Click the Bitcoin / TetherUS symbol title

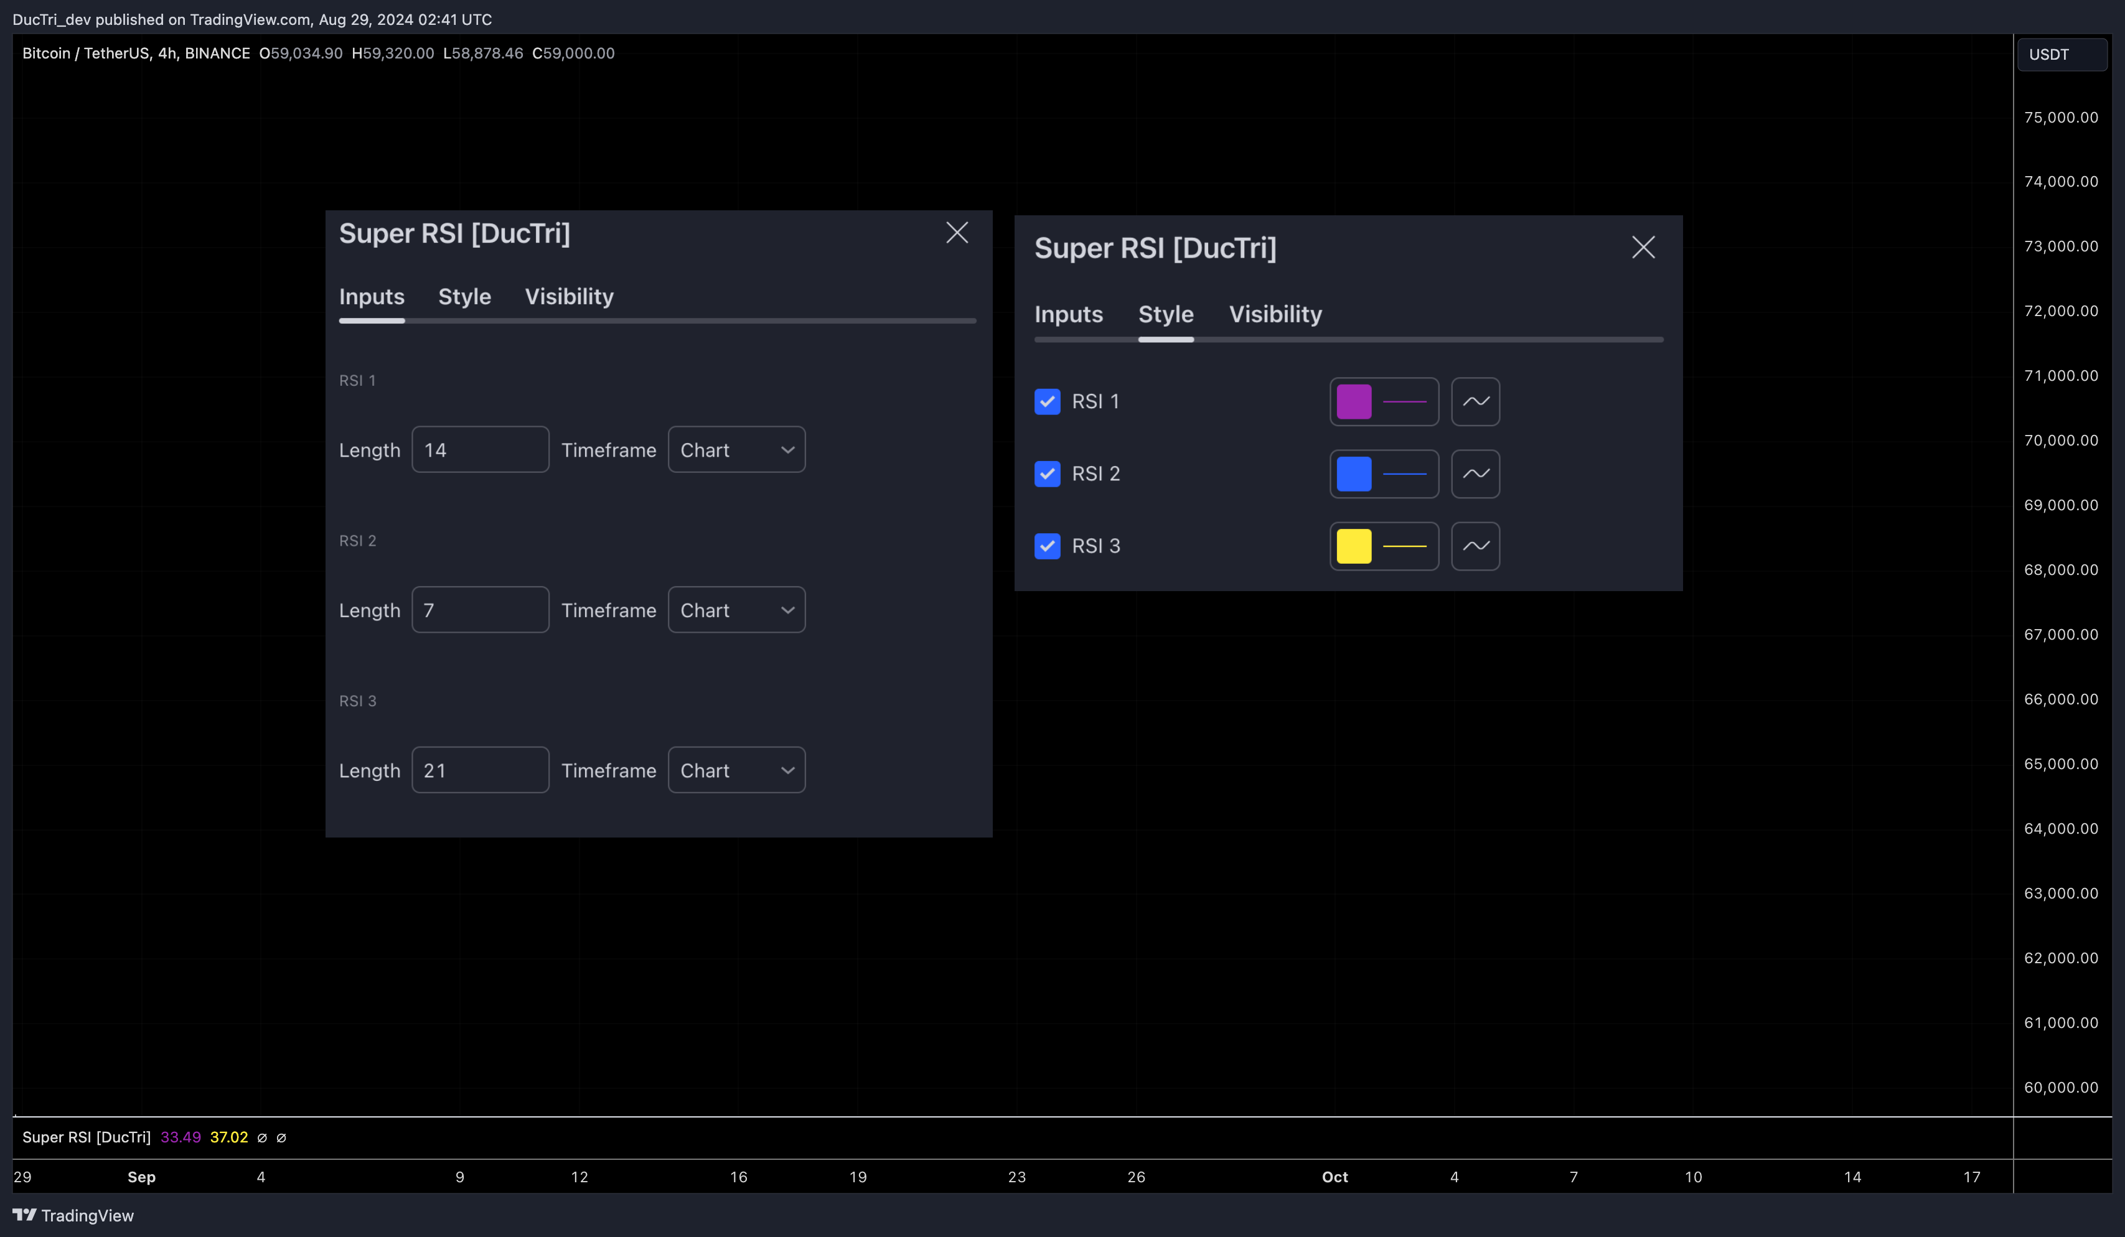[x=136, y=53]
